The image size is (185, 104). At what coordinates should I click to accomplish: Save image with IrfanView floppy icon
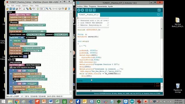(x=14, y=9)
